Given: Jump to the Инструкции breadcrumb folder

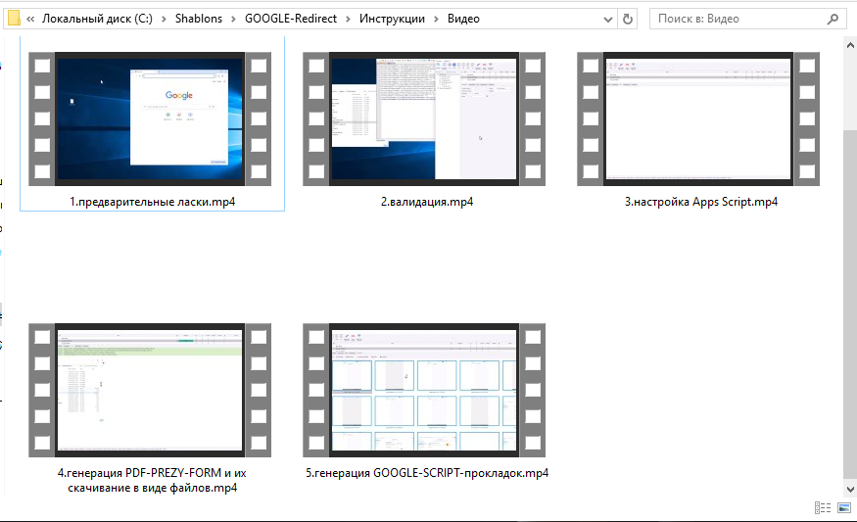Looking at the screenshot, I should click(x=392, y=19).
